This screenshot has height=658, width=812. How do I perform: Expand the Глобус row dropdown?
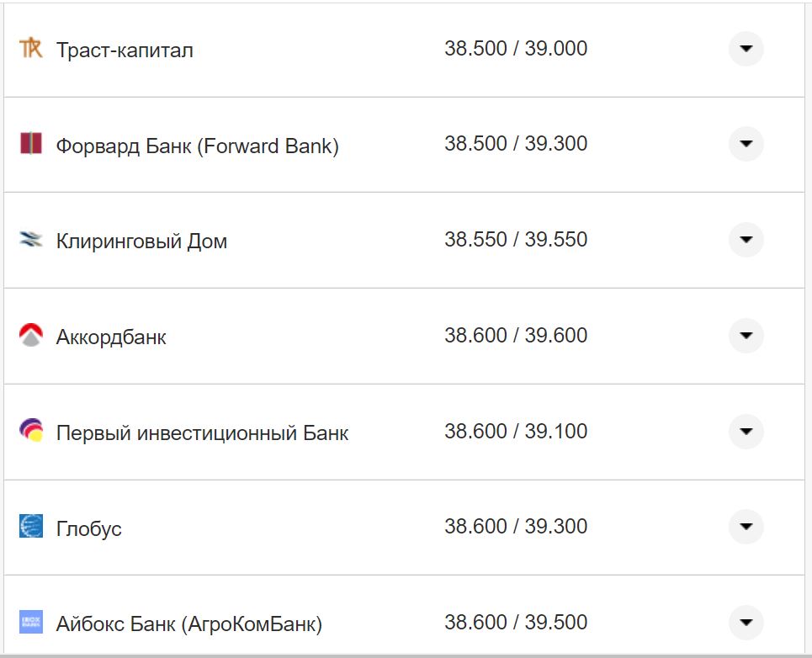coord(746,527)
